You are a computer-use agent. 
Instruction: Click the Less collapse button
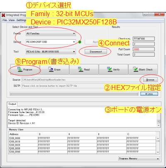[149, 94]
